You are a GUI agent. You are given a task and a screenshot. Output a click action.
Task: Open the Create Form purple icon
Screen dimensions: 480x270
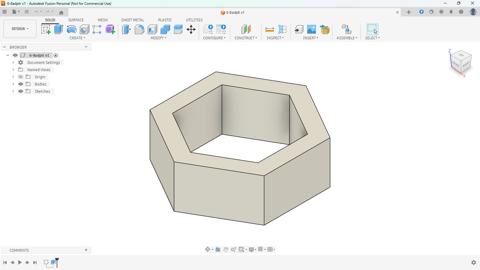click(x=110, y=29)
